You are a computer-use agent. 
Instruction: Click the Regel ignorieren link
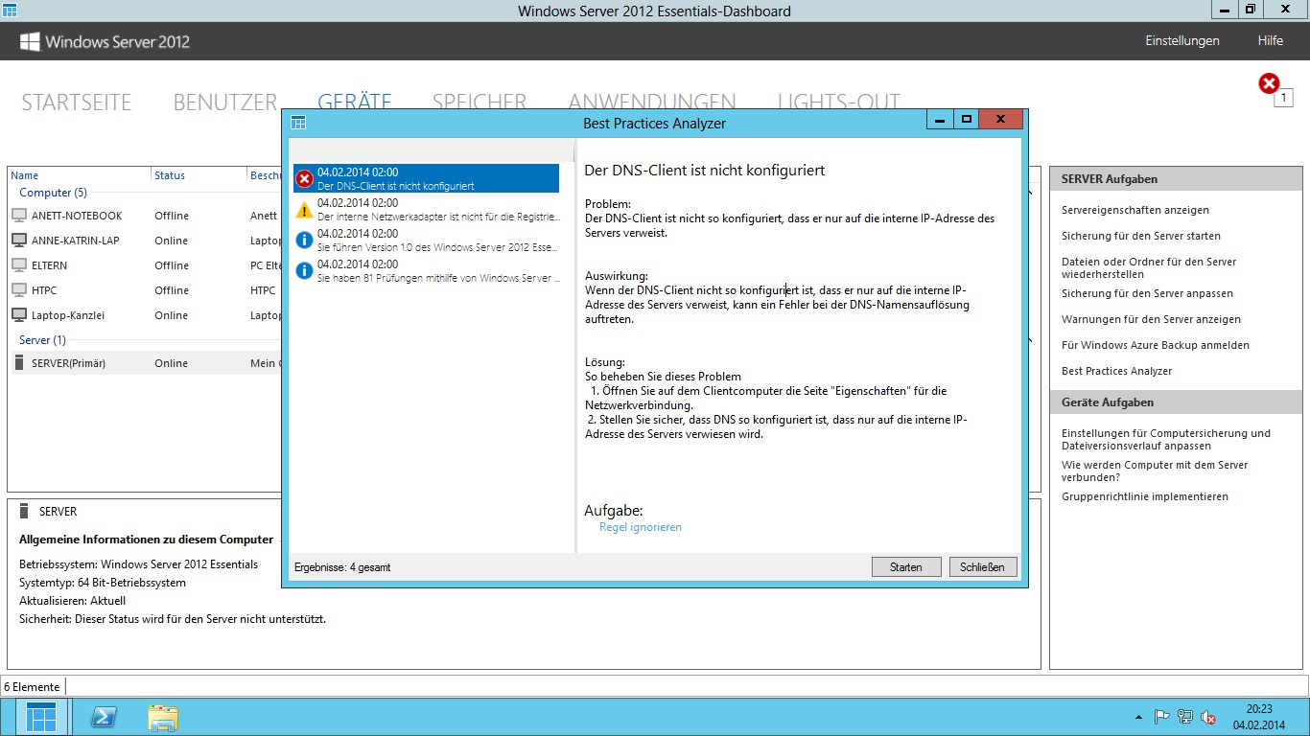coord(641,527)
